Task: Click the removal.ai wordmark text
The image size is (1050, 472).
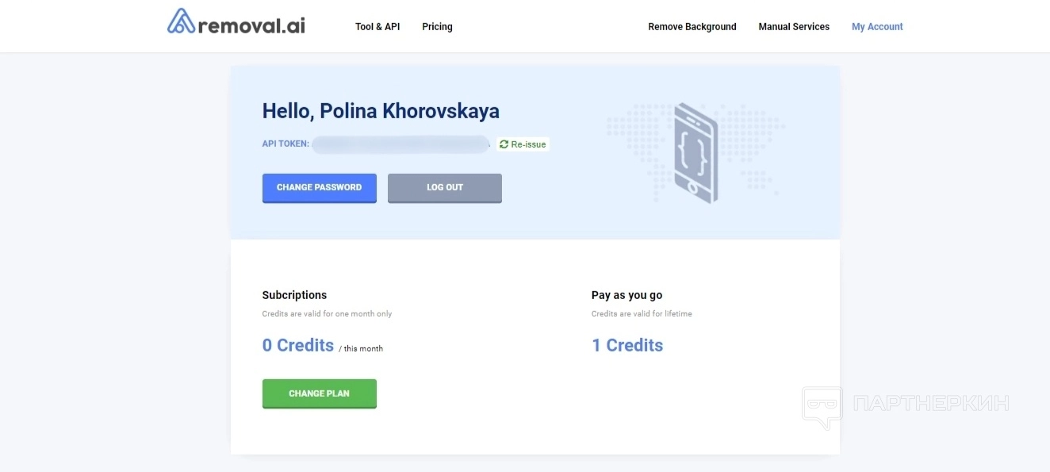Action: (252, 26)
